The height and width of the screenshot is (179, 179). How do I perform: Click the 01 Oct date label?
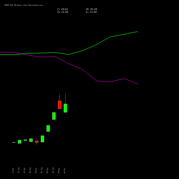click(64, 170)
